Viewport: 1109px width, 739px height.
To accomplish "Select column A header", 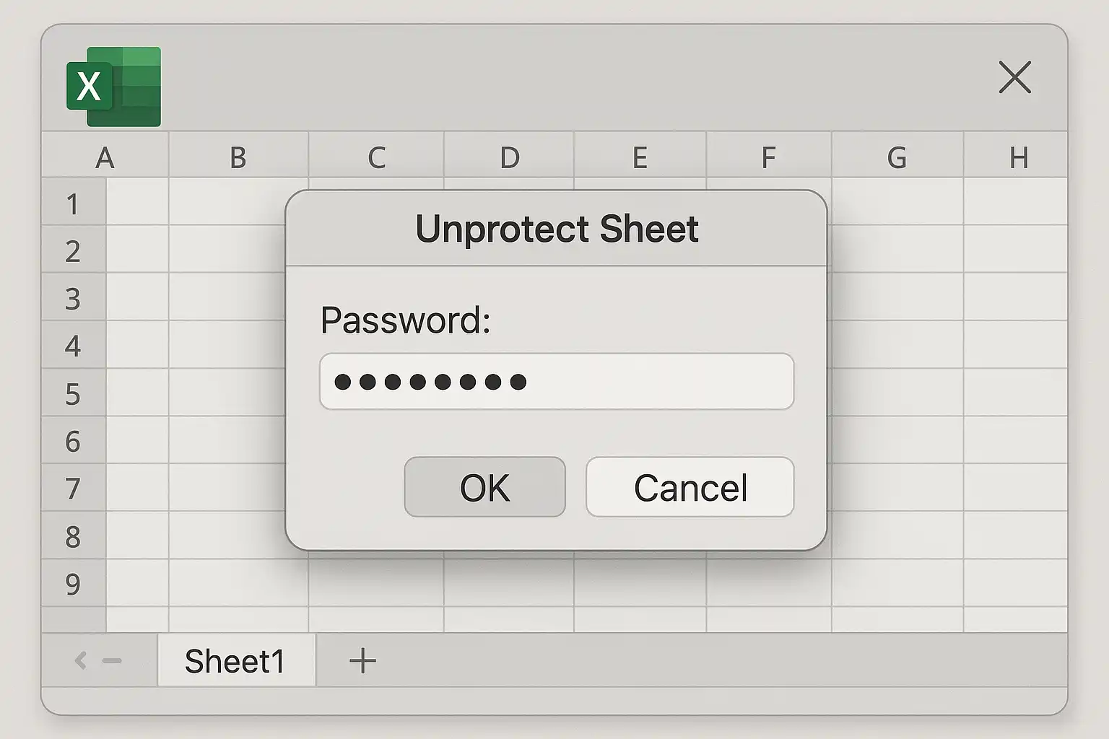I will click(x=105, y=155).
